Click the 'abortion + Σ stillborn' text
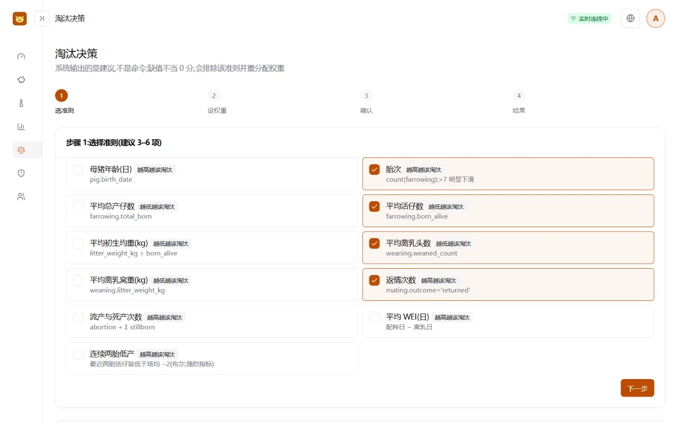This screenshot has width=678, height=424. (122, 327)
